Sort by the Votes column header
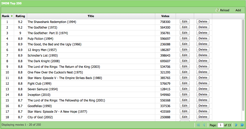Screen dimensions: 246x129 click(165, 16)
